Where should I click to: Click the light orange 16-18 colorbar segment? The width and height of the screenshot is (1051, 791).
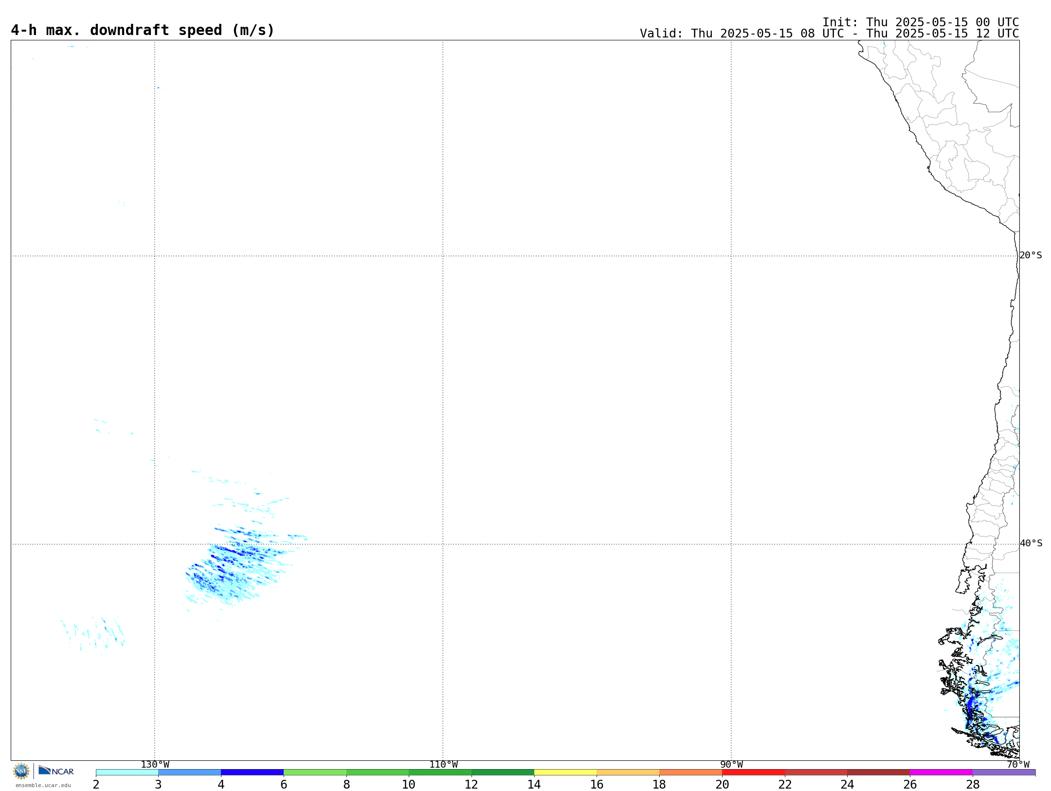point(628,773)
